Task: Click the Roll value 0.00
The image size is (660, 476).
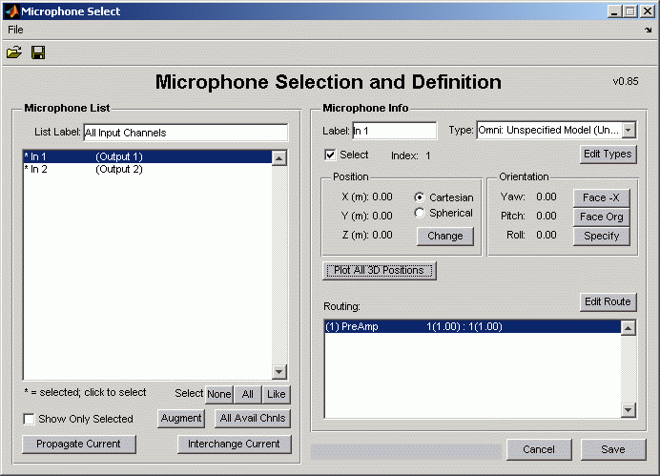Action: (x=547, y=235)
